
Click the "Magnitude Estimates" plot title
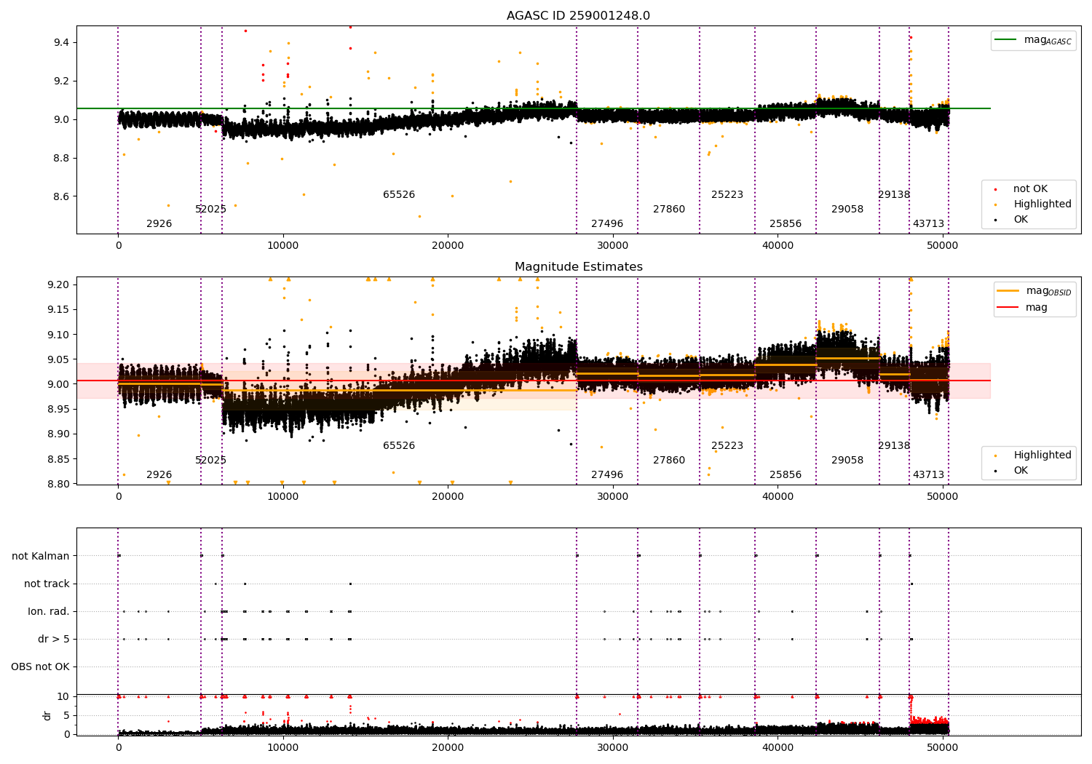click(578, 267)
